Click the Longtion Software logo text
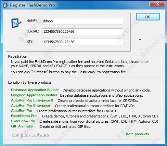Viewport: 167px width, 146px height. click(x=30, y=135)
